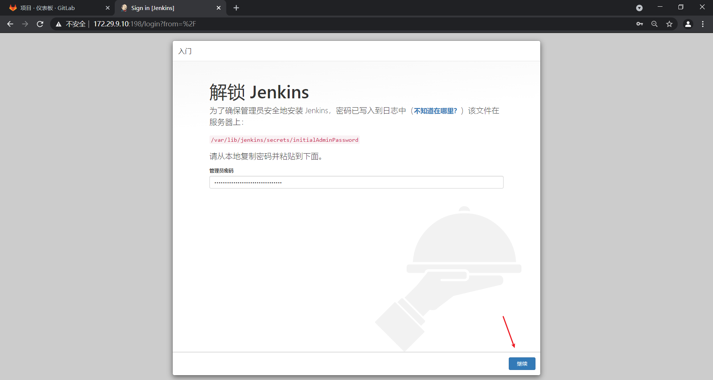Click the not-secure warning triangle icon
713x380 pixels.
59,24
